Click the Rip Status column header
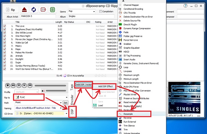The width and height of the screenshot is (207, 134). click(x=74, y=22)
